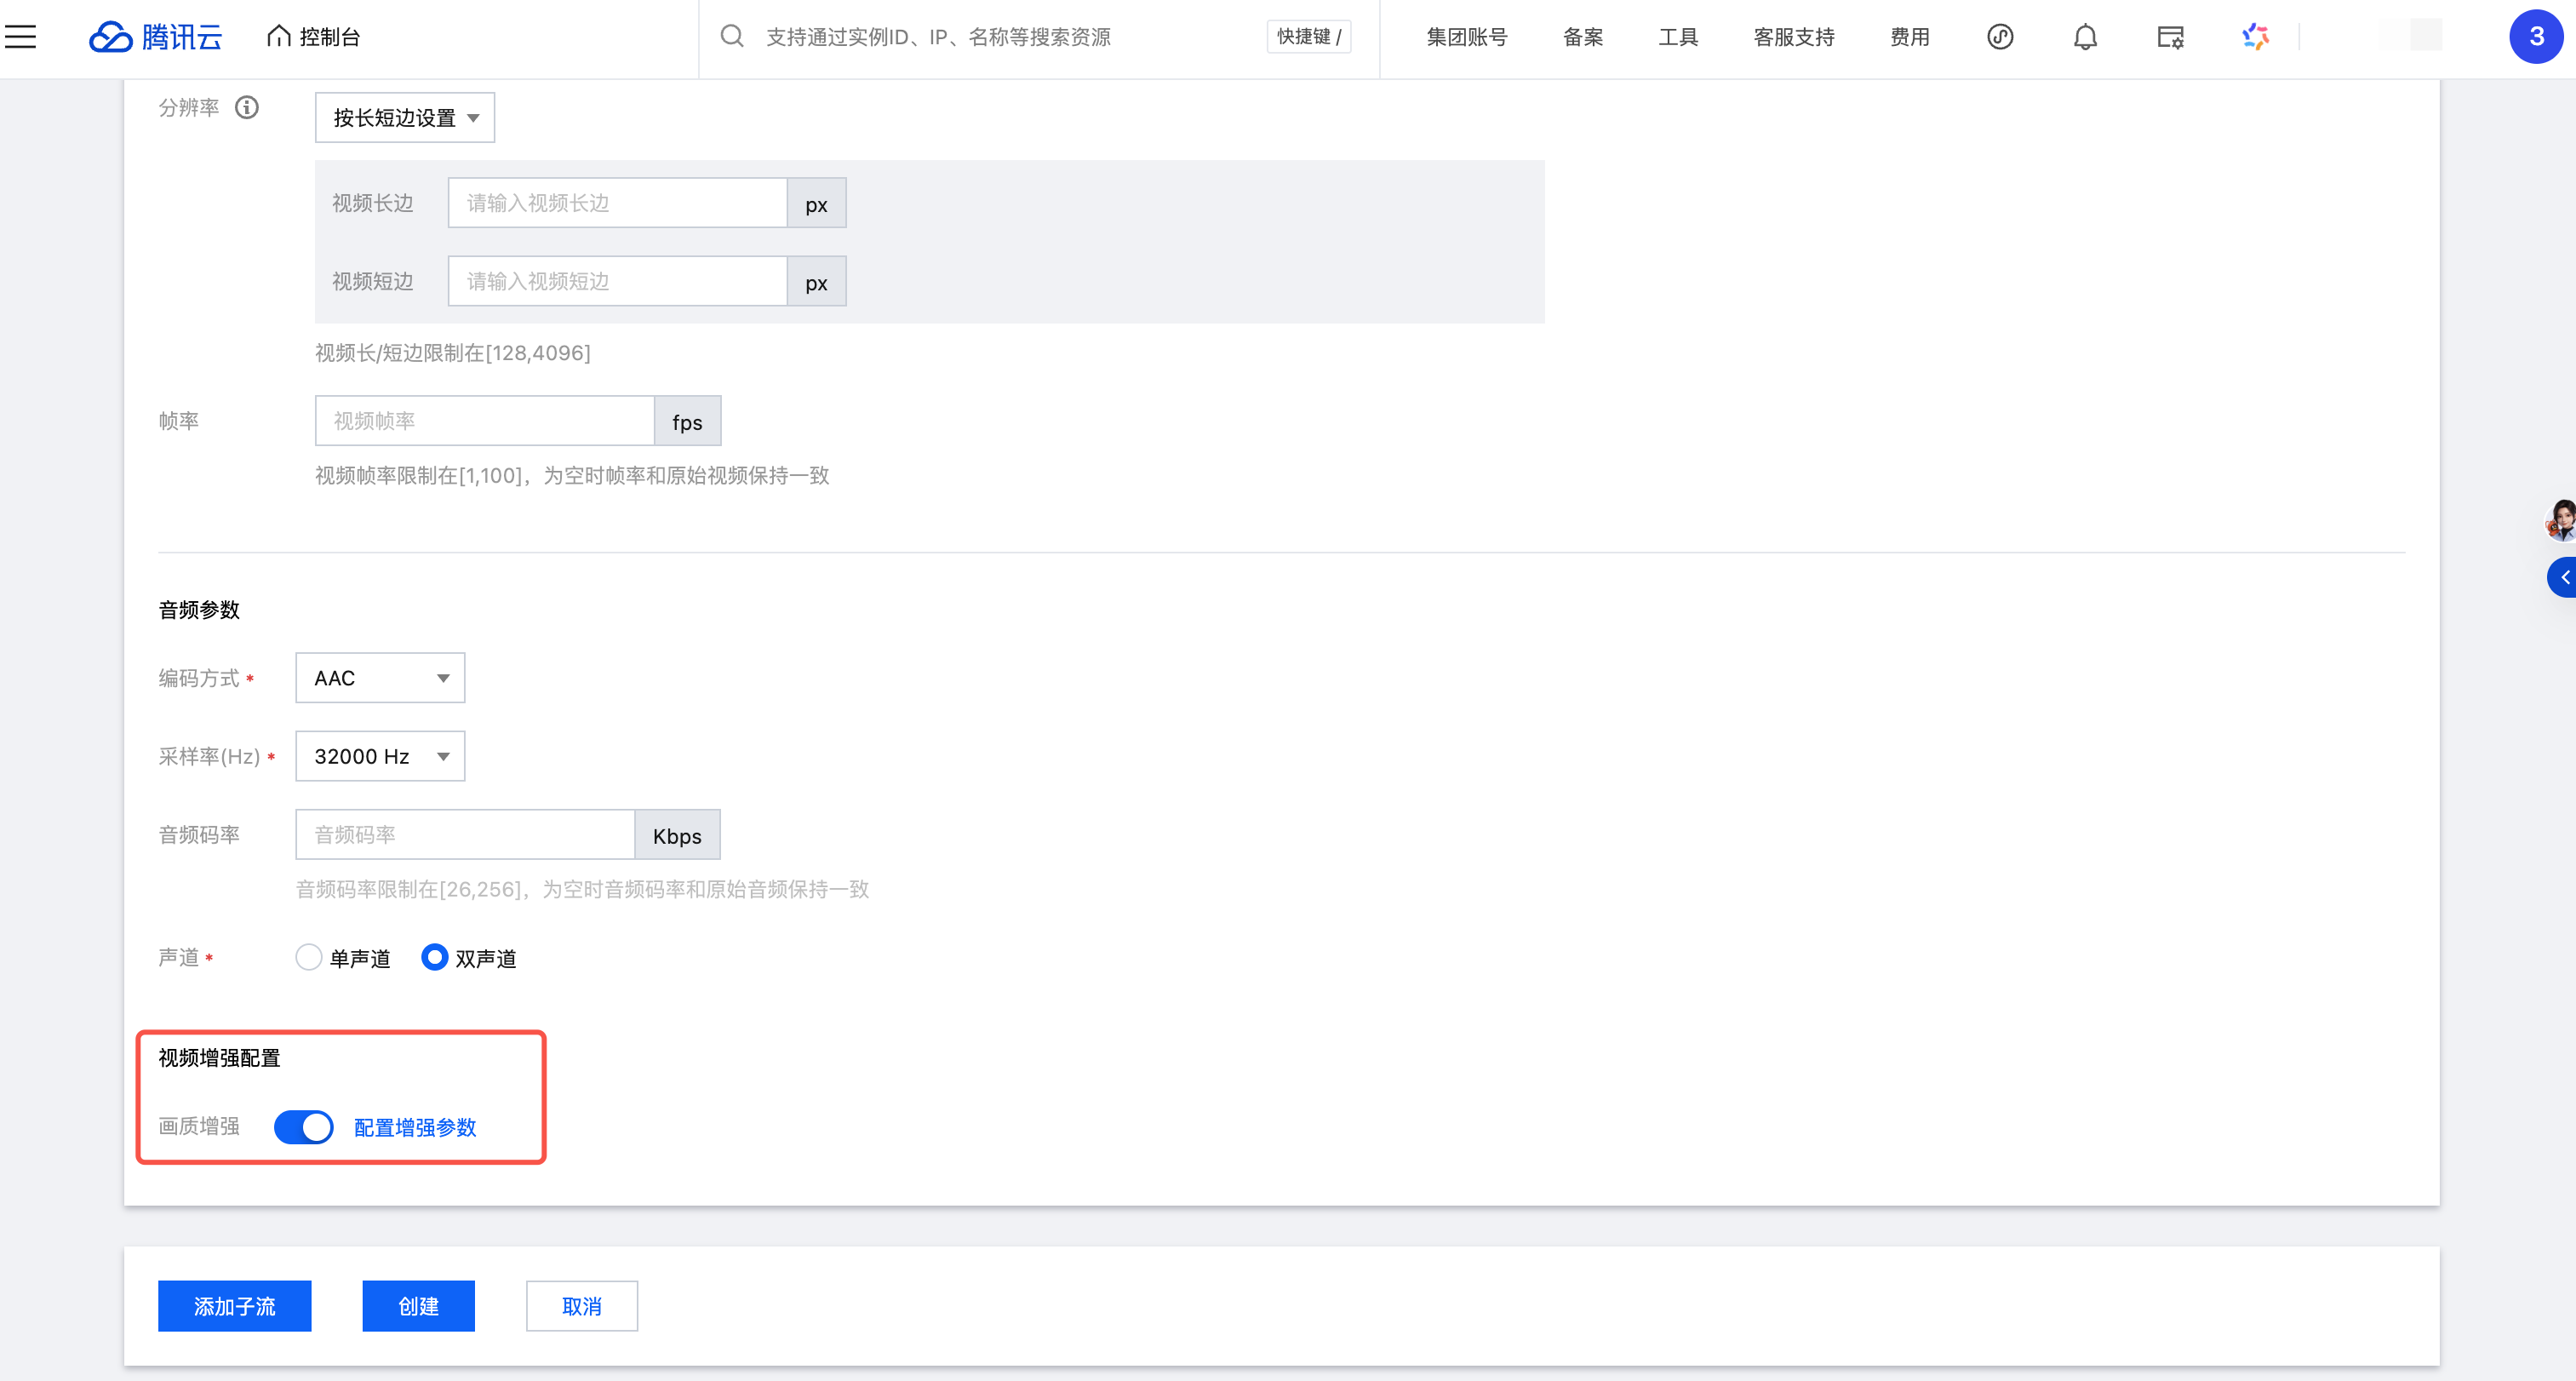Select the 双声道 radio option
Viewport: 2576px width, 1381px height.
point(434,957)
